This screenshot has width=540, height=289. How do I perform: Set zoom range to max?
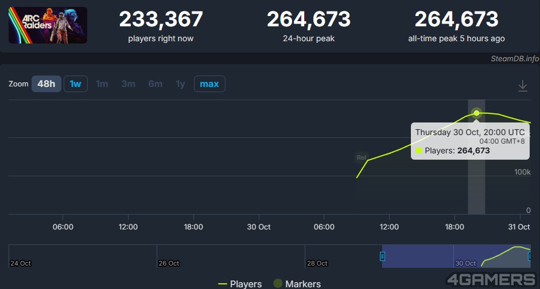209,84
